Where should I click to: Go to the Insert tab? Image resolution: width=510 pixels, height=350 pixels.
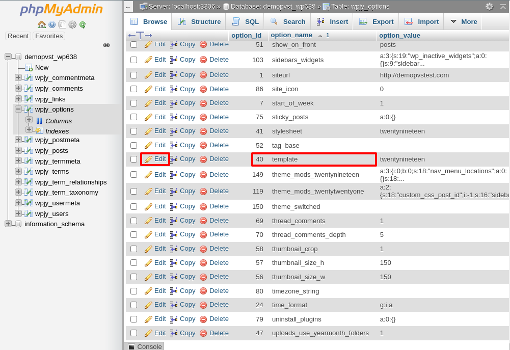(332, 22)
